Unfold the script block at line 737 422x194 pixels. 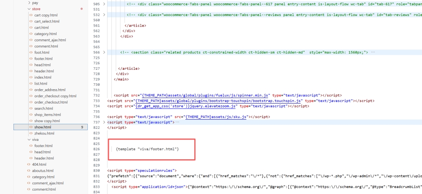click(x=104, y=122)
